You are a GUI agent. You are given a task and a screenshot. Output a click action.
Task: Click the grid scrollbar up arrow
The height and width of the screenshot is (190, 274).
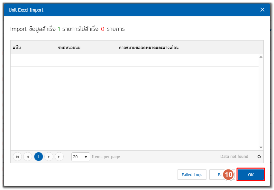pyautogui.click(x=261, y=57)
